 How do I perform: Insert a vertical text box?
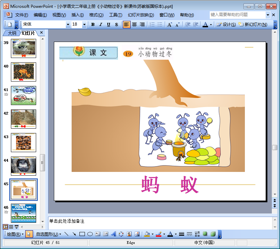coord(105,234)
